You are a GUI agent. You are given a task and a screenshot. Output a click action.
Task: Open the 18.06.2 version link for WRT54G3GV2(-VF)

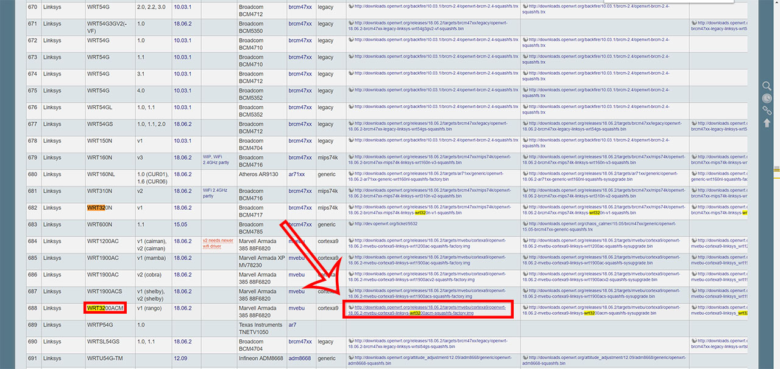(x=182, y=24)
